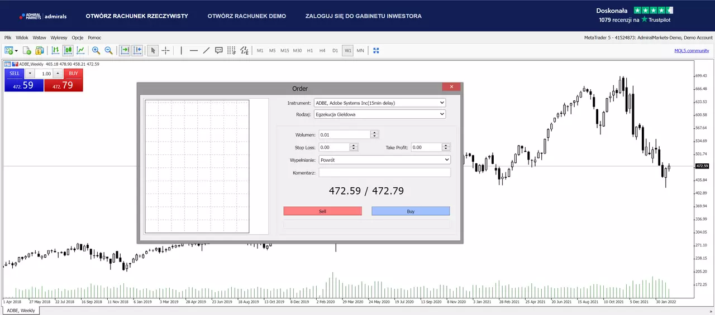Toggle the chart shift option
The width and height of the screenshot is (715, 315).
tap(137, 50)
